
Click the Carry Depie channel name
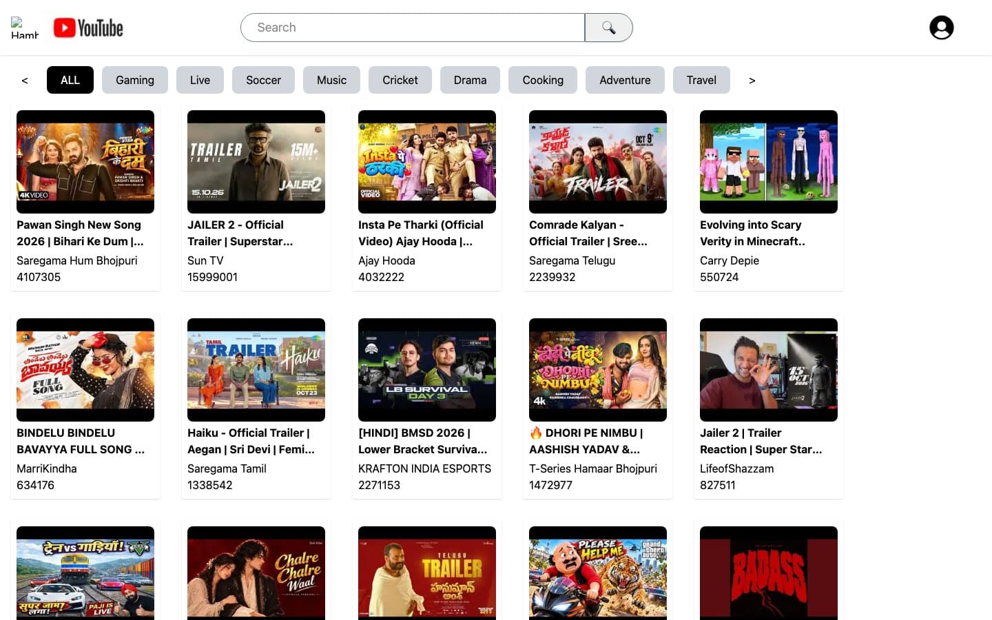pyautogui.click(x=730, y=260)
